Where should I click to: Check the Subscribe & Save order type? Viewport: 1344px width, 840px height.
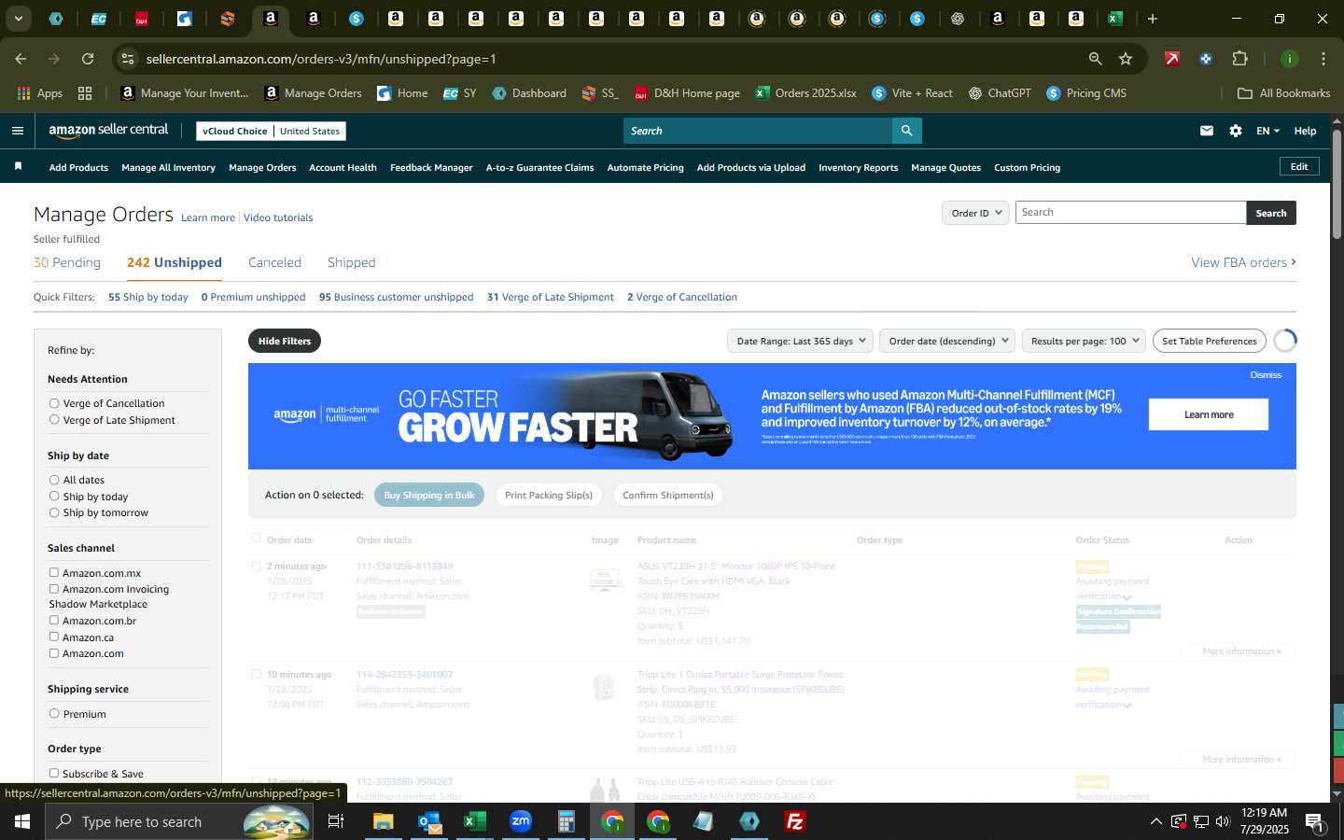click(54, 774)
